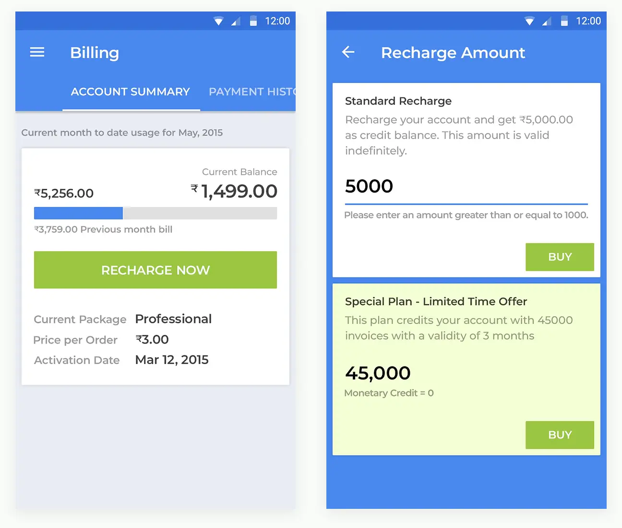Buy the Standard Recharge plan
Image resolution: width=622 pixels, height=528 pixels.
tap(560, 257)
